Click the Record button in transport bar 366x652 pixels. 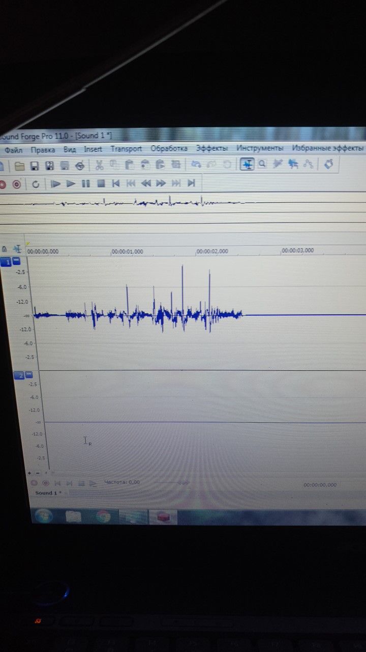[16, 184]
